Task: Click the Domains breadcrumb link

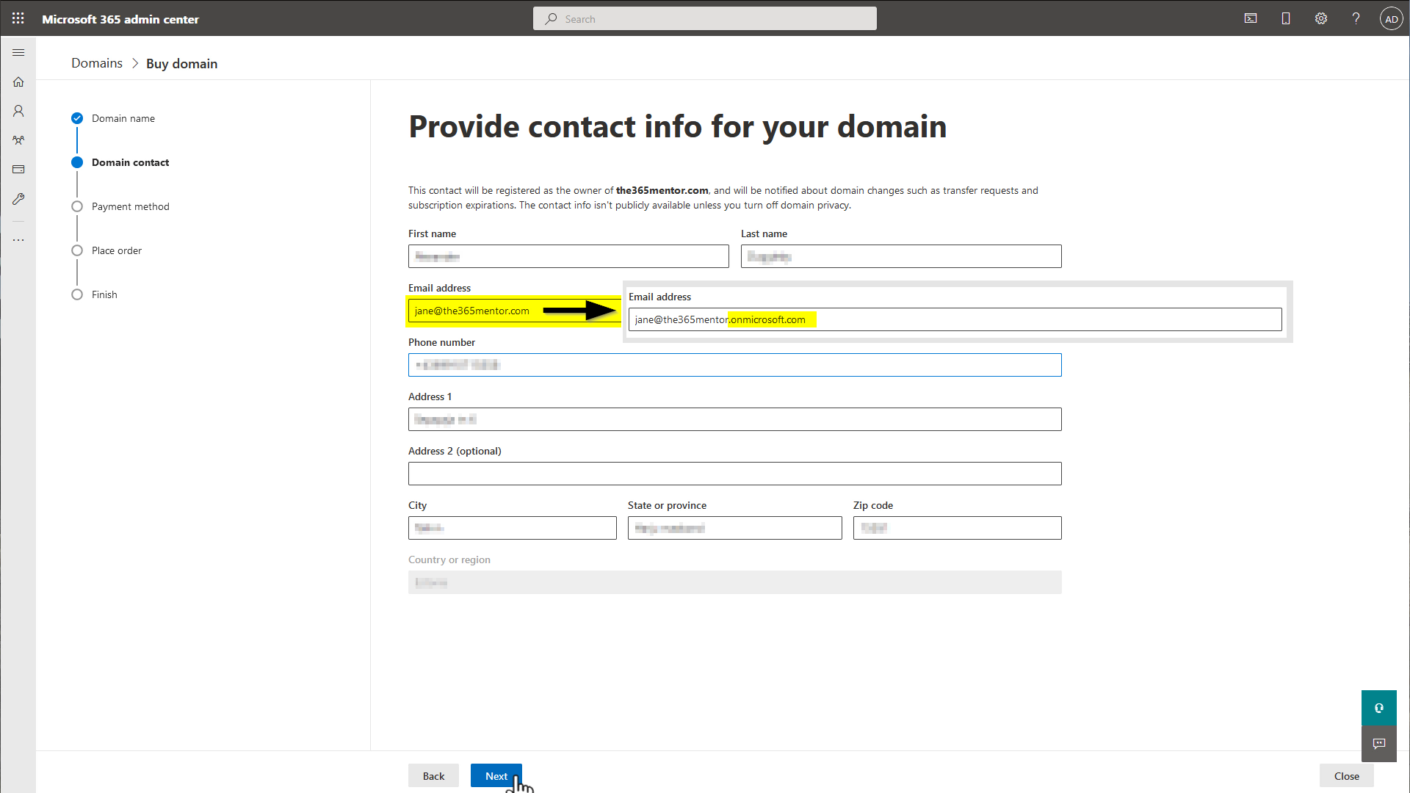Action: pos(97,63)
